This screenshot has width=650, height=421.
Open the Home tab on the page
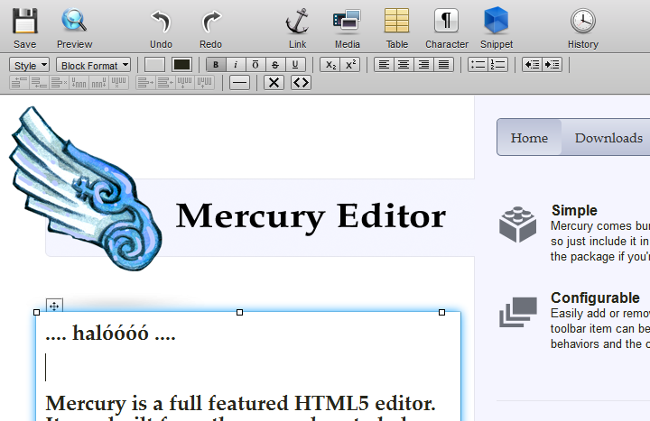[529, 137]
